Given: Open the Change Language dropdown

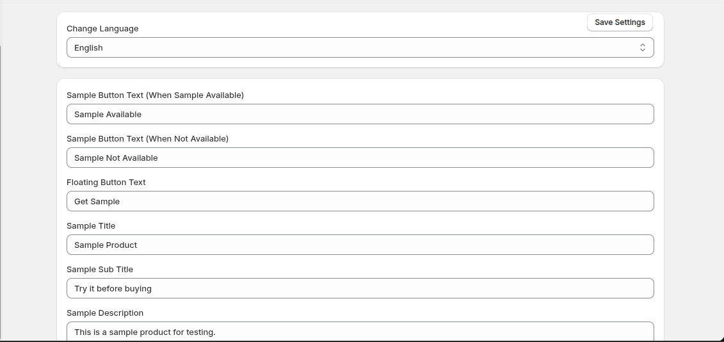Looking at the screenshot, I should [x=360, y=47].
